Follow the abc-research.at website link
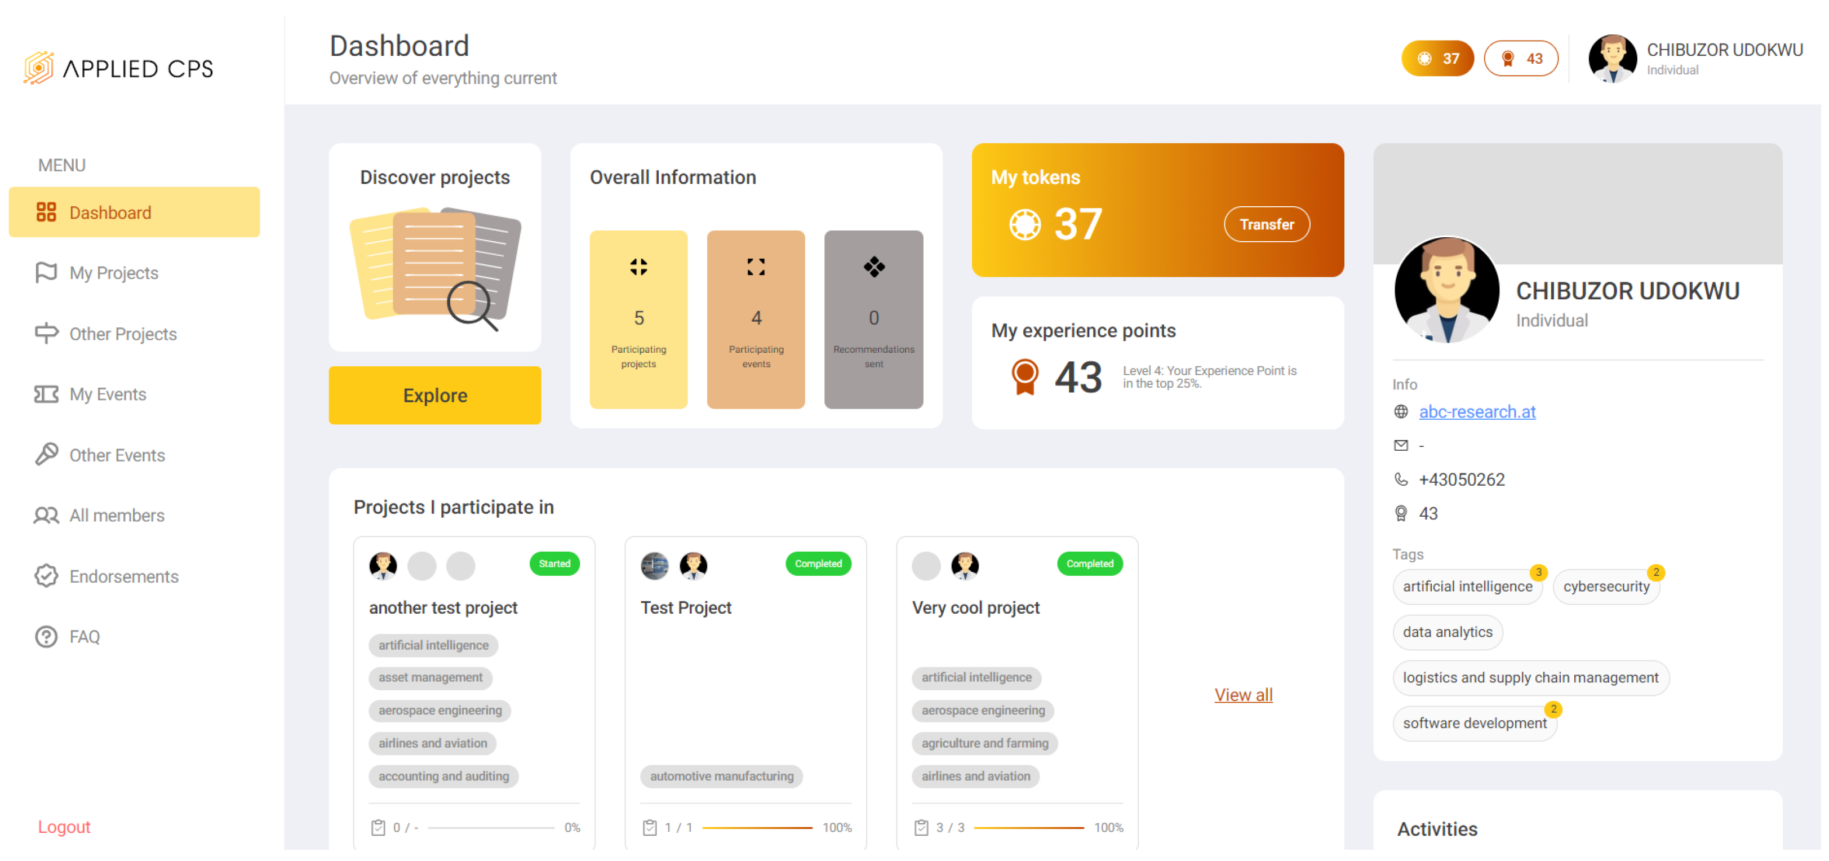The width and height of the screenshot is (1829, 861). (1476, 412)
